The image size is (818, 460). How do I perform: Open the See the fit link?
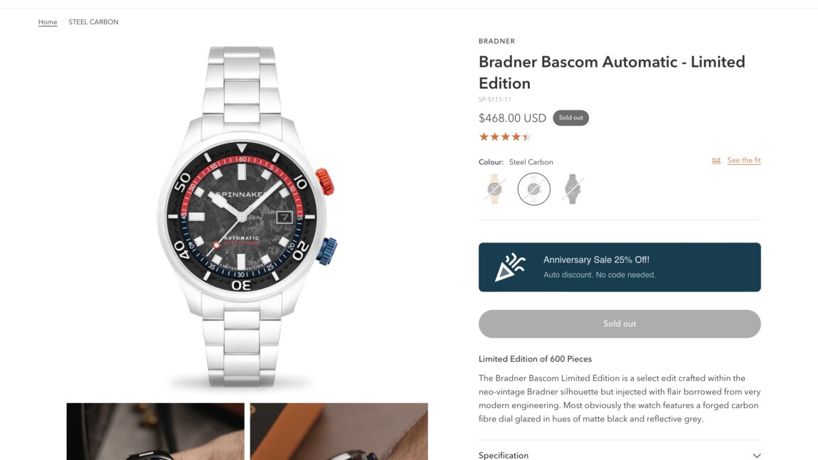tap(744, 160)
